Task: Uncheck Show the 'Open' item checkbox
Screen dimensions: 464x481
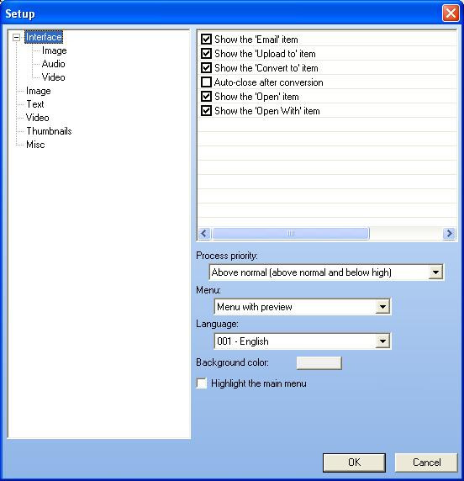Action: [x=206, y=97]
